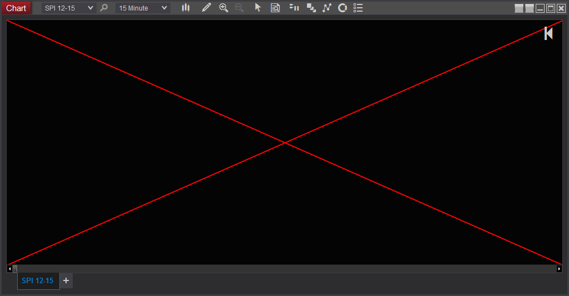
Task: Click the bar style chart icon
Action: [x=186, y=8]
